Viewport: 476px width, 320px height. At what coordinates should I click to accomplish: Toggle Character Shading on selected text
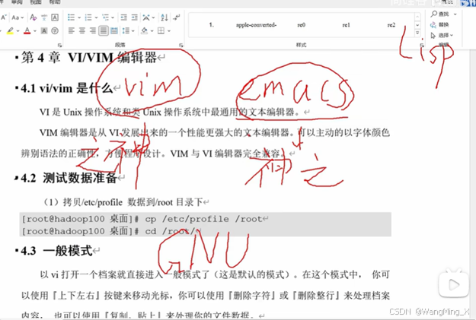[44, 30]
